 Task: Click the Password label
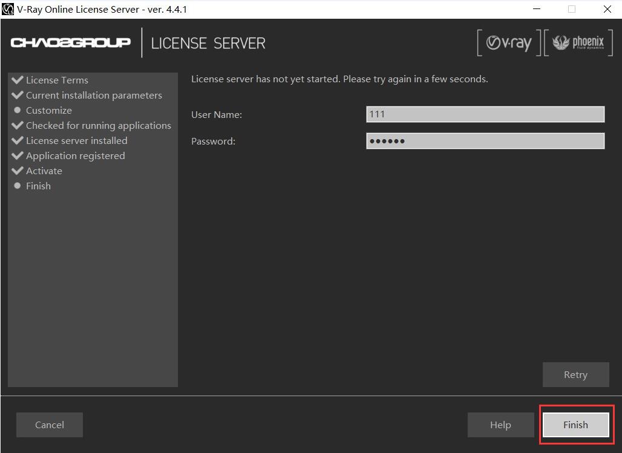pos(214,141)
